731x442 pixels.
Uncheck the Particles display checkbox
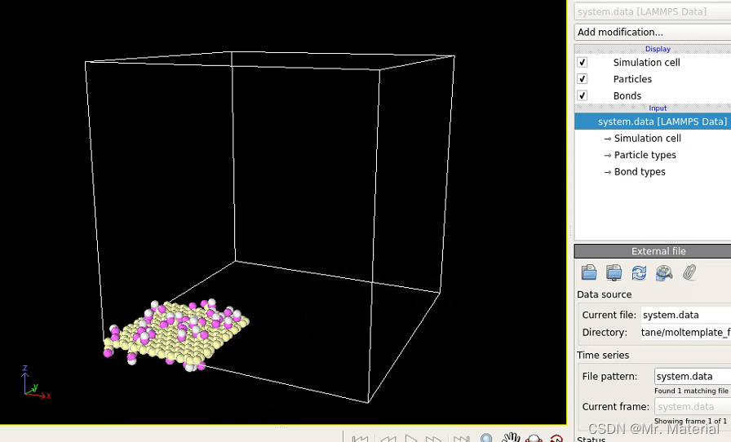pyautogui.click(x=582, y=79)
